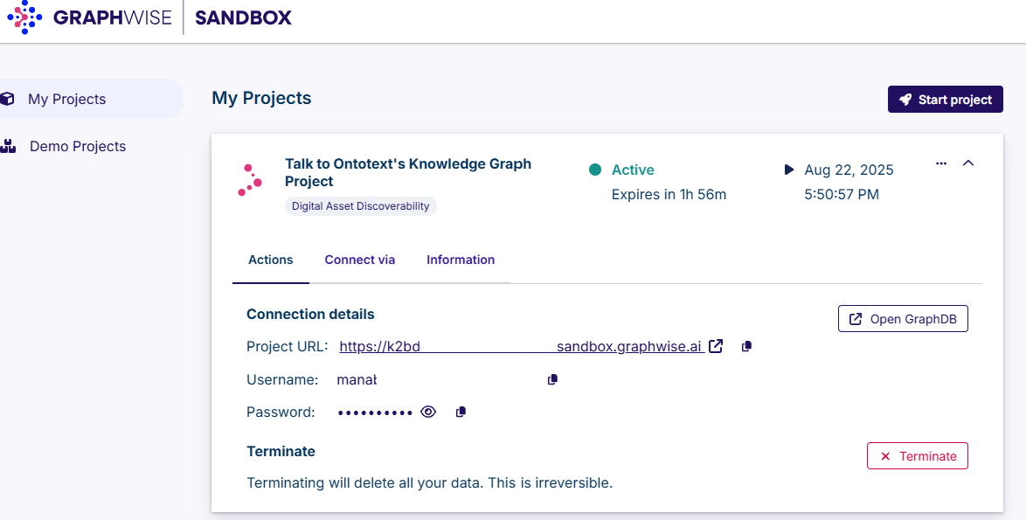This screenshot has height=520, width=1026.
Task: Click the Graphwise logo icon
Action: pyautogui.click(x=24, y=17)
